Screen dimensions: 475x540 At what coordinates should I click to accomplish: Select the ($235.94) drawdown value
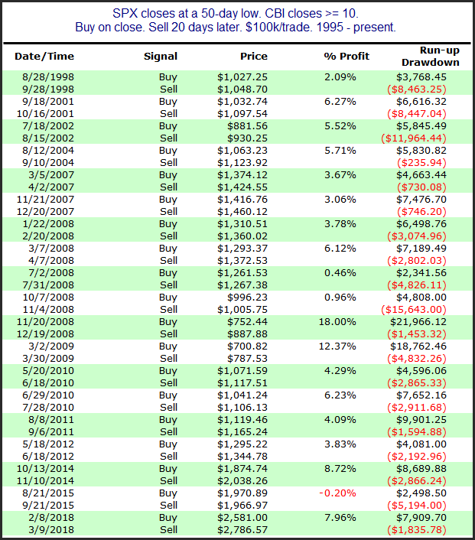(x=421, y=163)
